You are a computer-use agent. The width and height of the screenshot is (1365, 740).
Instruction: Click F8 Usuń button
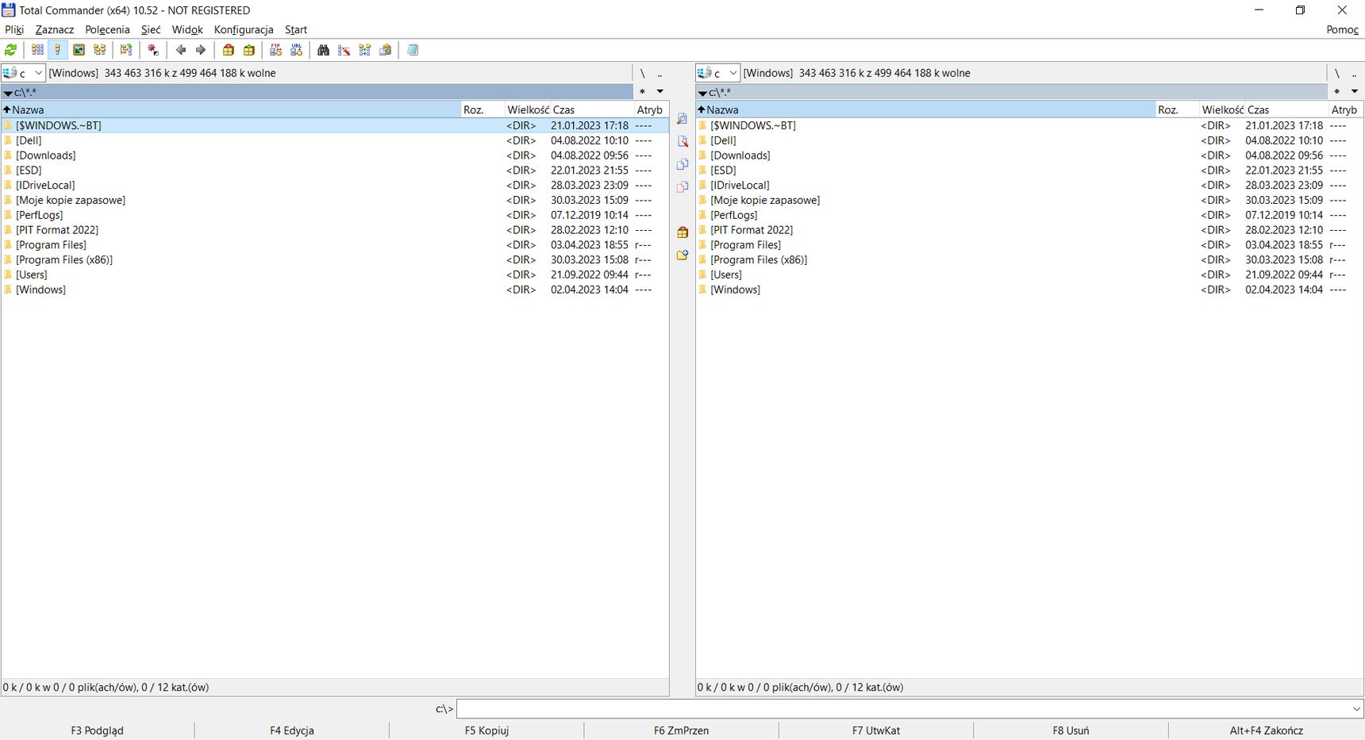[1071, 730]
